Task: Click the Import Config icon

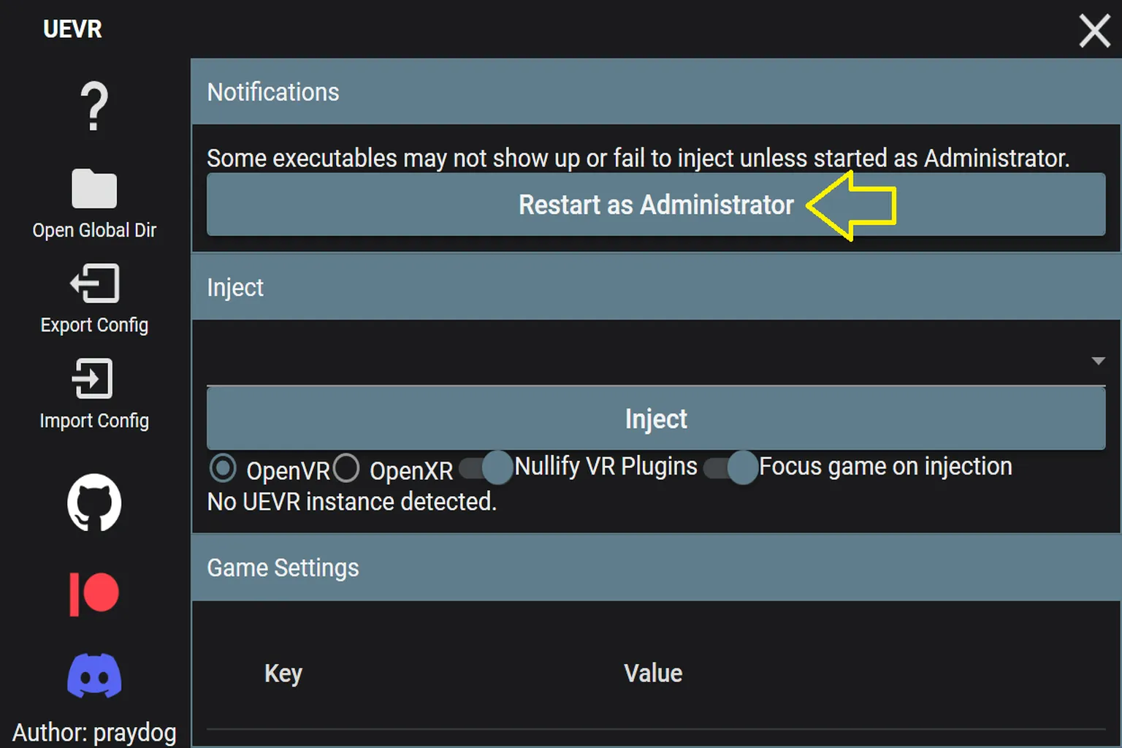Action: 92,378
